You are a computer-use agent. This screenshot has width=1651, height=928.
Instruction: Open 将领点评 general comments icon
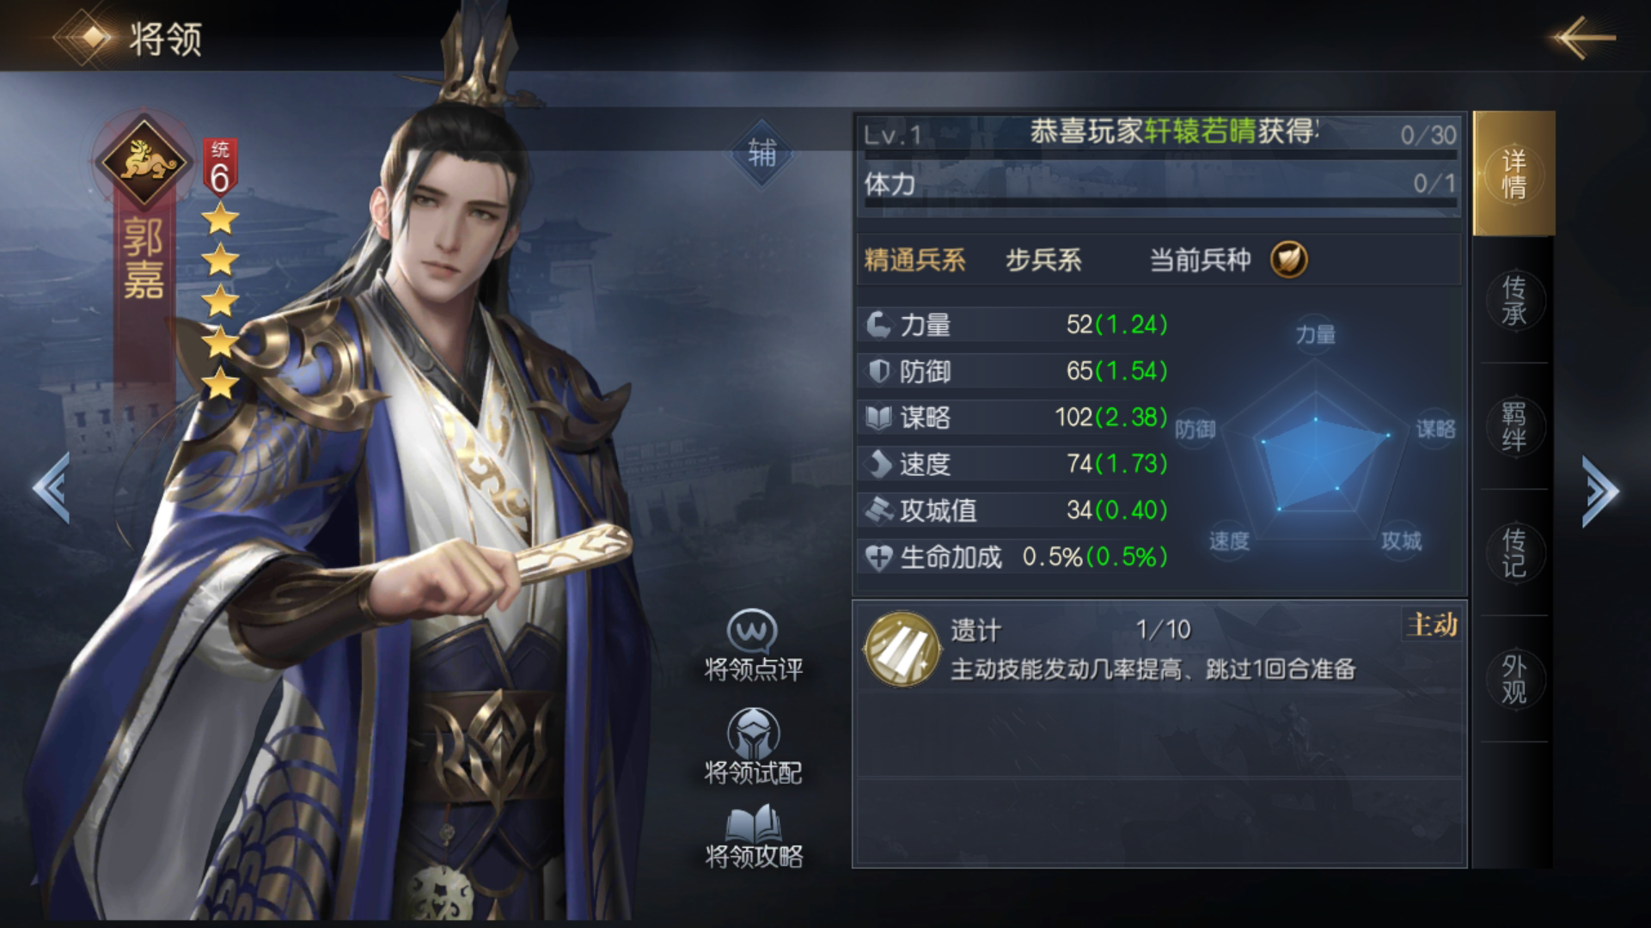coord(753,632)
